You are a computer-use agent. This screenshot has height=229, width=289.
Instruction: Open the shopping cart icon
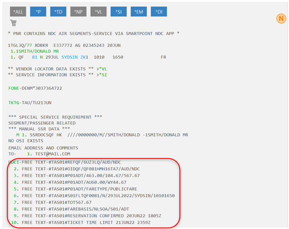[x=13, y=23]
